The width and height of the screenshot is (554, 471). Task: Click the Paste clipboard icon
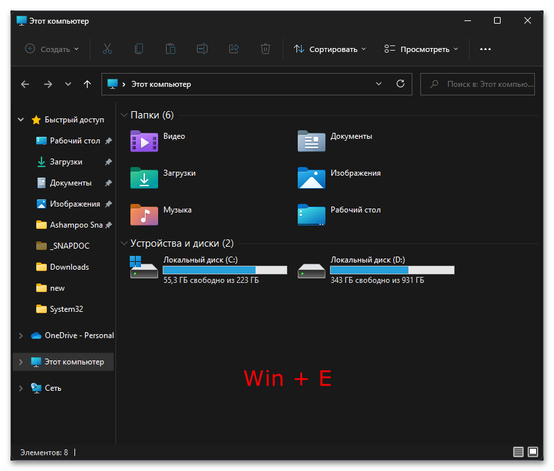[x=171, y=49]
